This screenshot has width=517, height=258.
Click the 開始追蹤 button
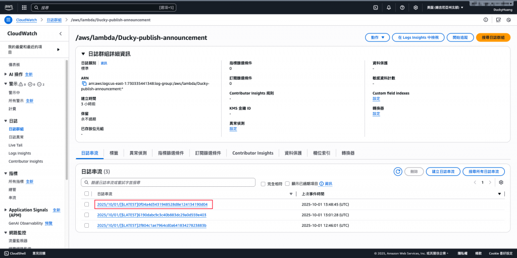460,37
